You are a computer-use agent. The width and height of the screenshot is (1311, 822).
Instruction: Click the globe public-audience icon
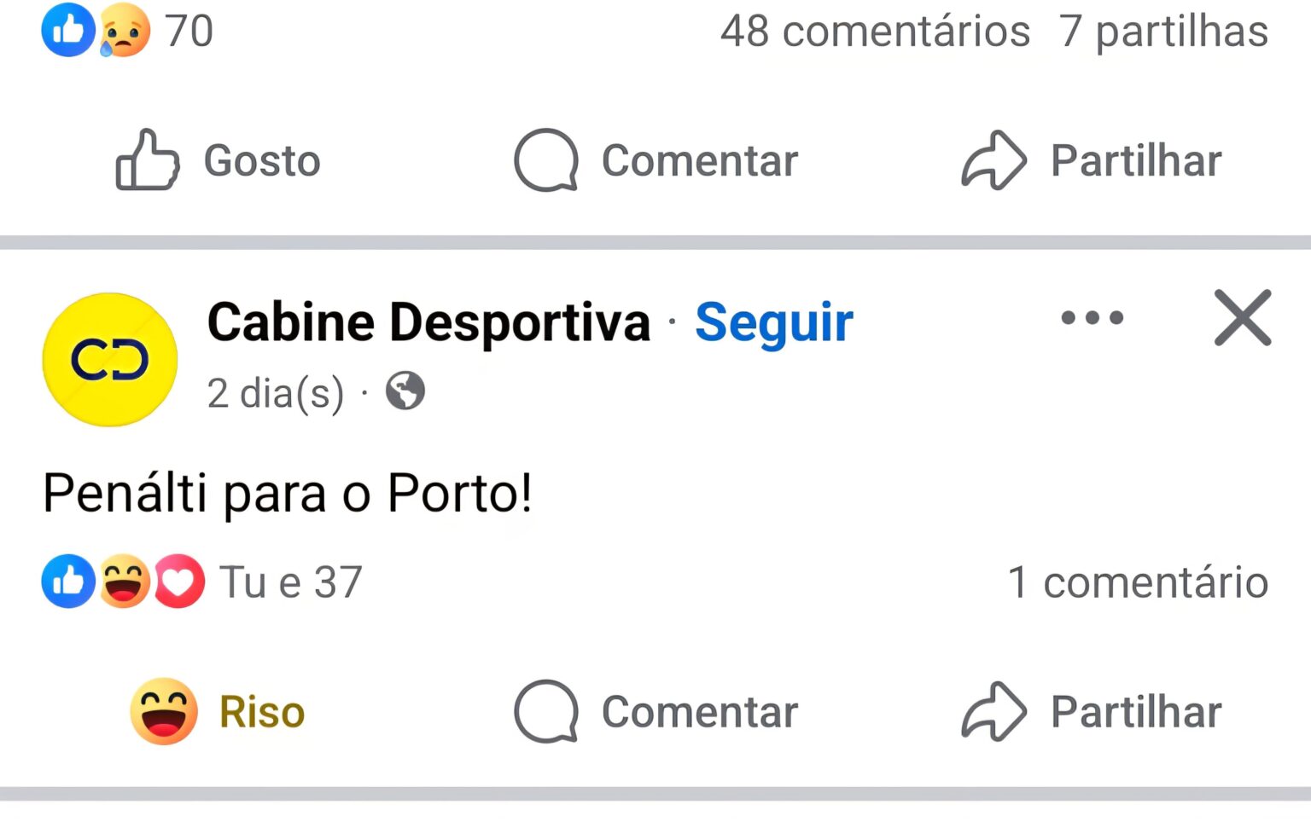click(x=405, y=392)
